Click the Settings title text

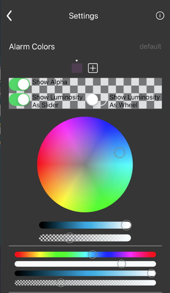coord(84,16)
